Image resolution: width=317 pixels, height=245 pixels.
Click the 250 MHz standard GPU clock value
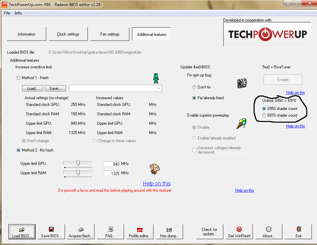click(78, 105)
